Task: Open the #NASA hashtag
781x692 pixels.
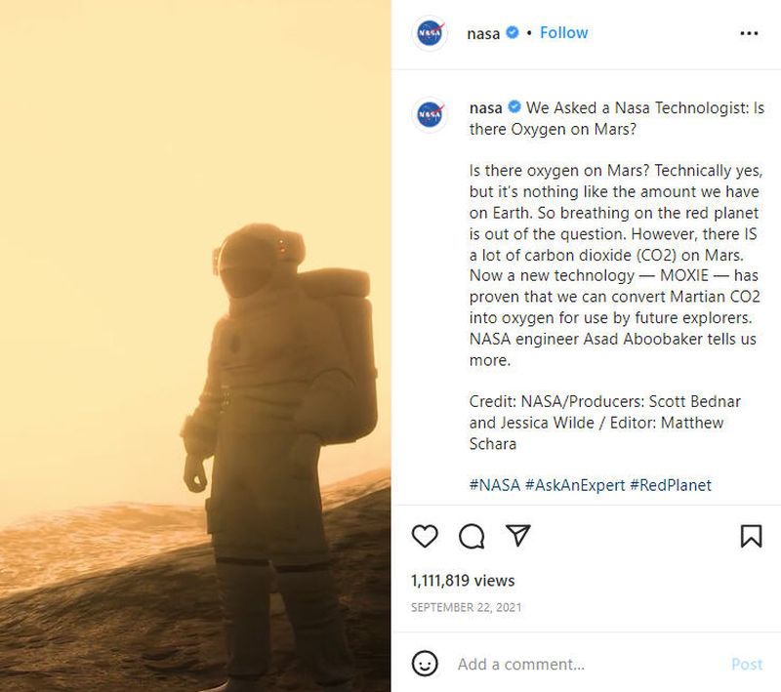Action: tap(495, 485)
